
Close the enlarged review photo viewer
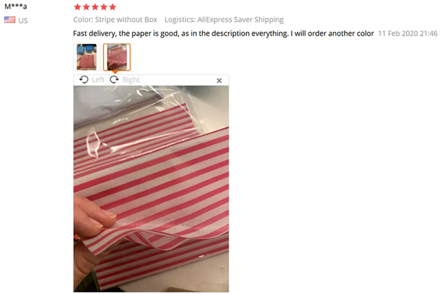[219, 81]
